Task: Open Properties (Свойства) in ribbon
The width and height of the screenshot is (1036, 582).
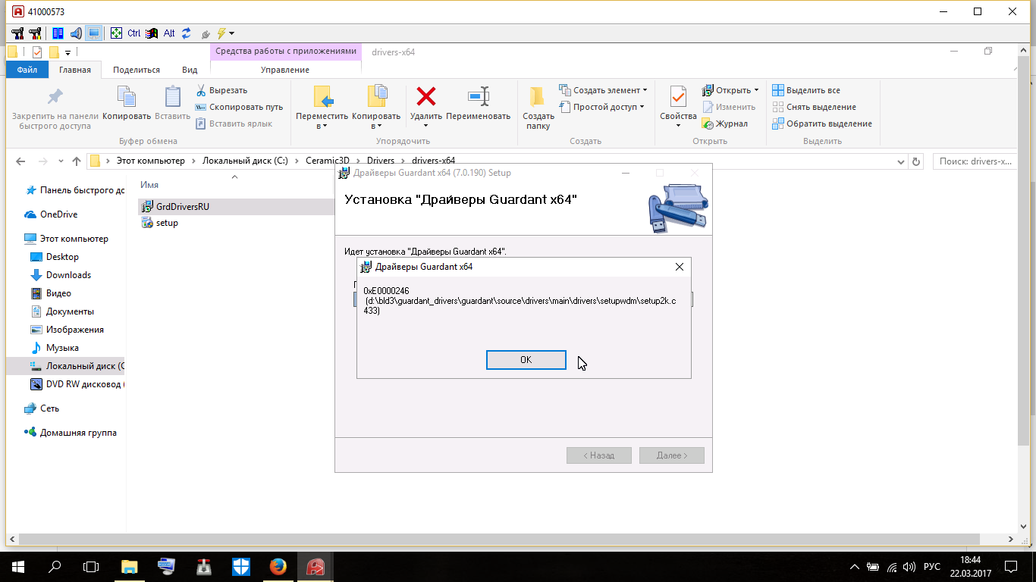Action: click(677, 99)
